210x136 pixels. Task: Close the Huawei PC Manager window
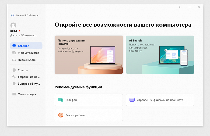coord(199,7)
